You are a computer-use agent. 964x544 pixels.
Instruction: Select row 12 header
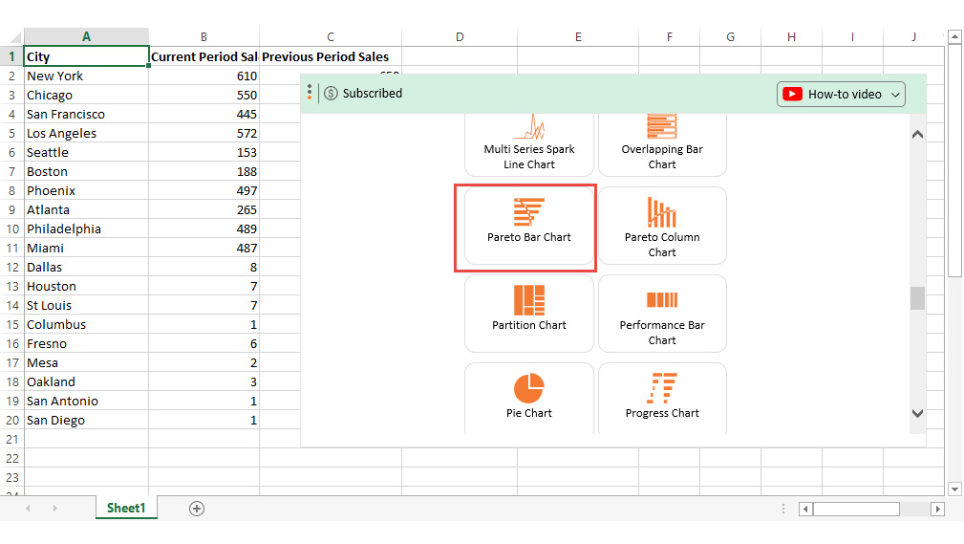[x=11, y=267]
